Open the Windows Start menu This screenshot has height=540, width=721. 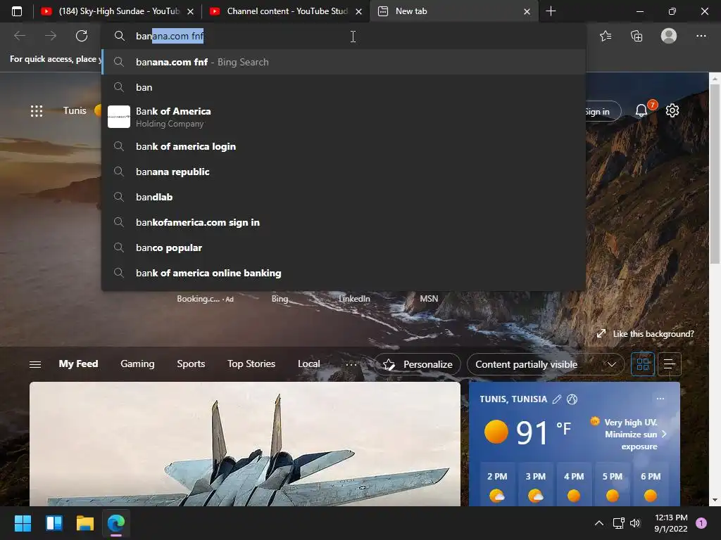point(23,523)
